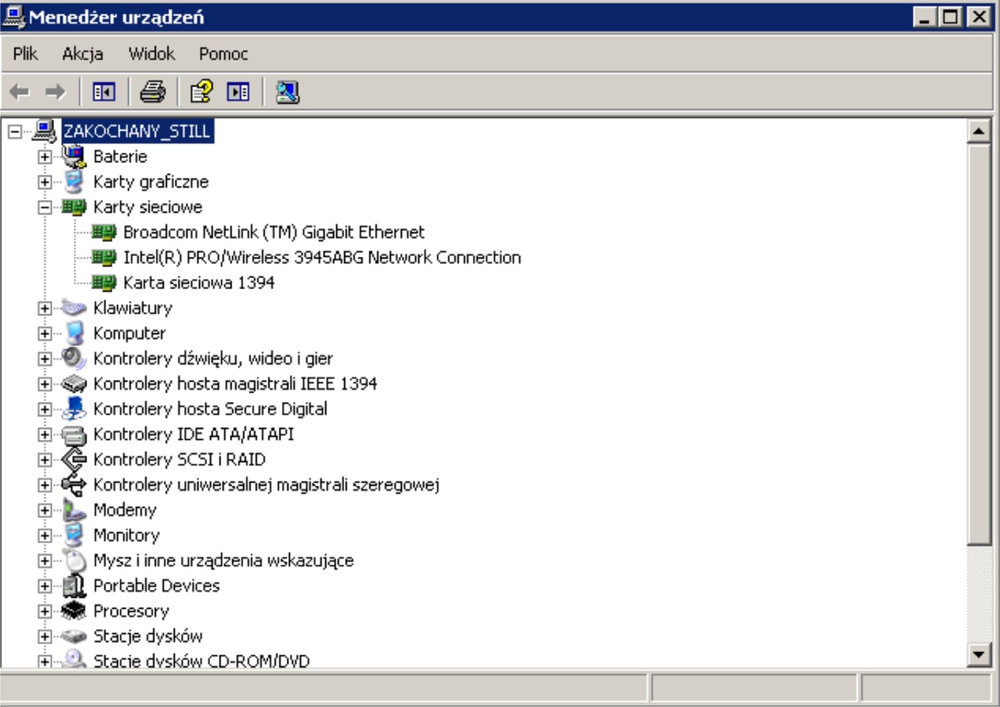Expand Kontrolery hosta magistrali IEEE 1394
This screenshot has height=707, width=1000.
click(x=45, y=384)
